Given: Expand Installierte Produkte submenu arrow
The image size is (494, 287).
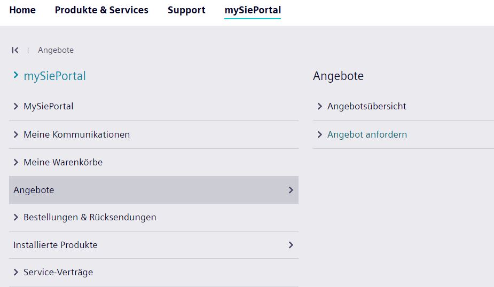Looking at the screenshot, I should pyautogui.click(x=291, y=245).
